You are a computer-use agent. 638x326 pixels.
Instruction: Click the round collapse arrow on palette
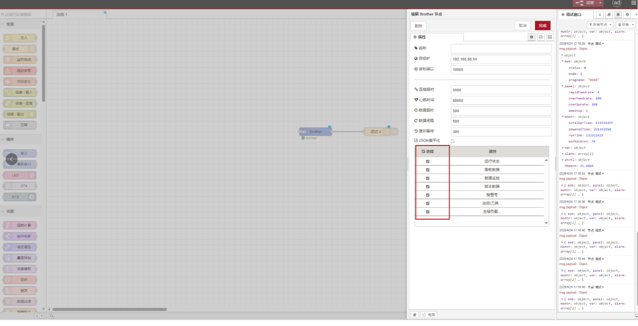(12, 159)
